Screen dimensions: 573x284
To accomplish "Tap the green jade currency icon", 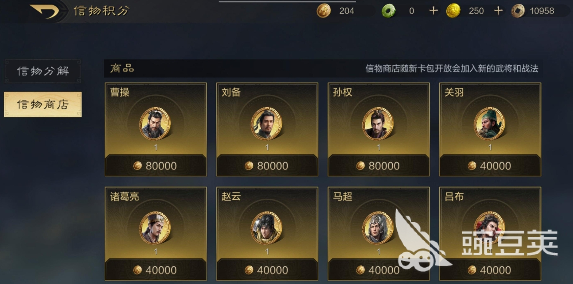I will coord(388,11).
